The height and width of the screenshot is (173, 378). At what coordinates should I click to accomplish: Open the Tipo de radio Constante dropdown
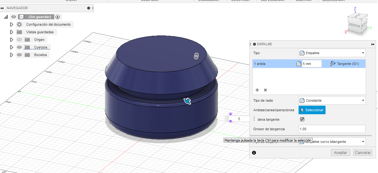(x=332, y=100)
